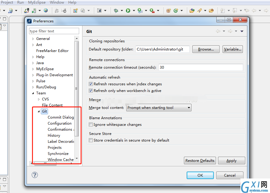Click the Debug bug icon in toolbar

tap(116, 11)
